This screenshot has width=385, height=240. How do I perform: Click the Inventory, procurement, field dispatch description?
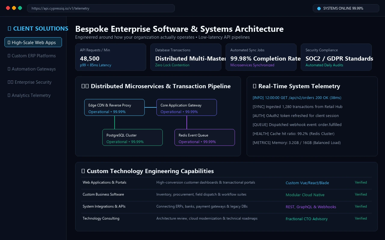[201, 194]
